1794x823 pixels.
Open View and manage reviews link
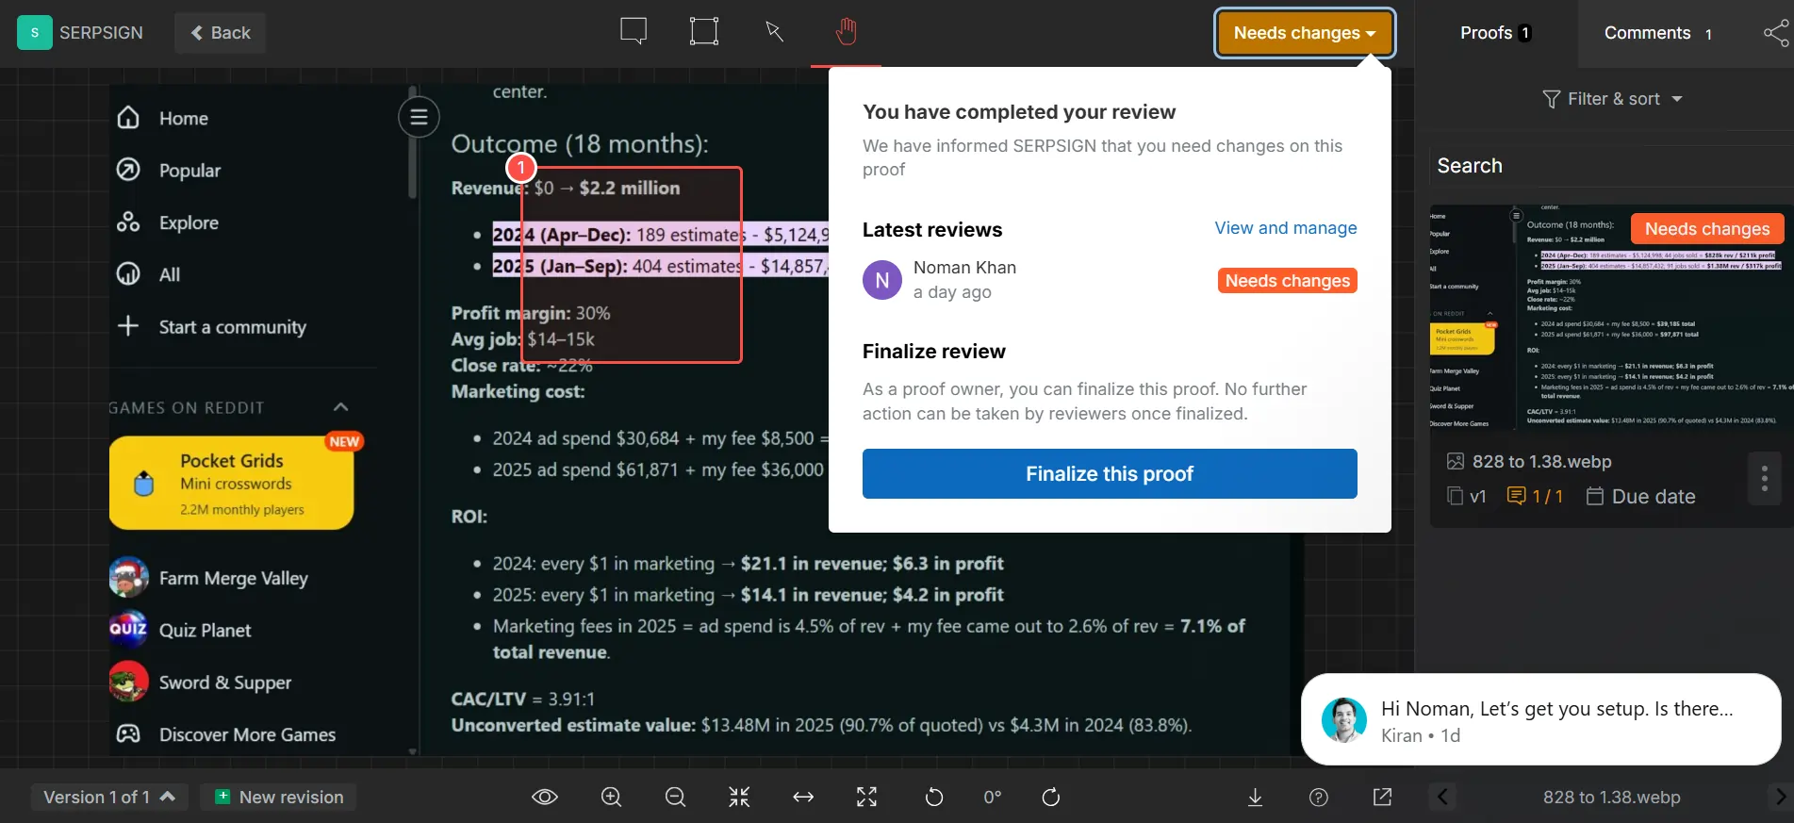pyautogui.click(x=1286, y=228)
